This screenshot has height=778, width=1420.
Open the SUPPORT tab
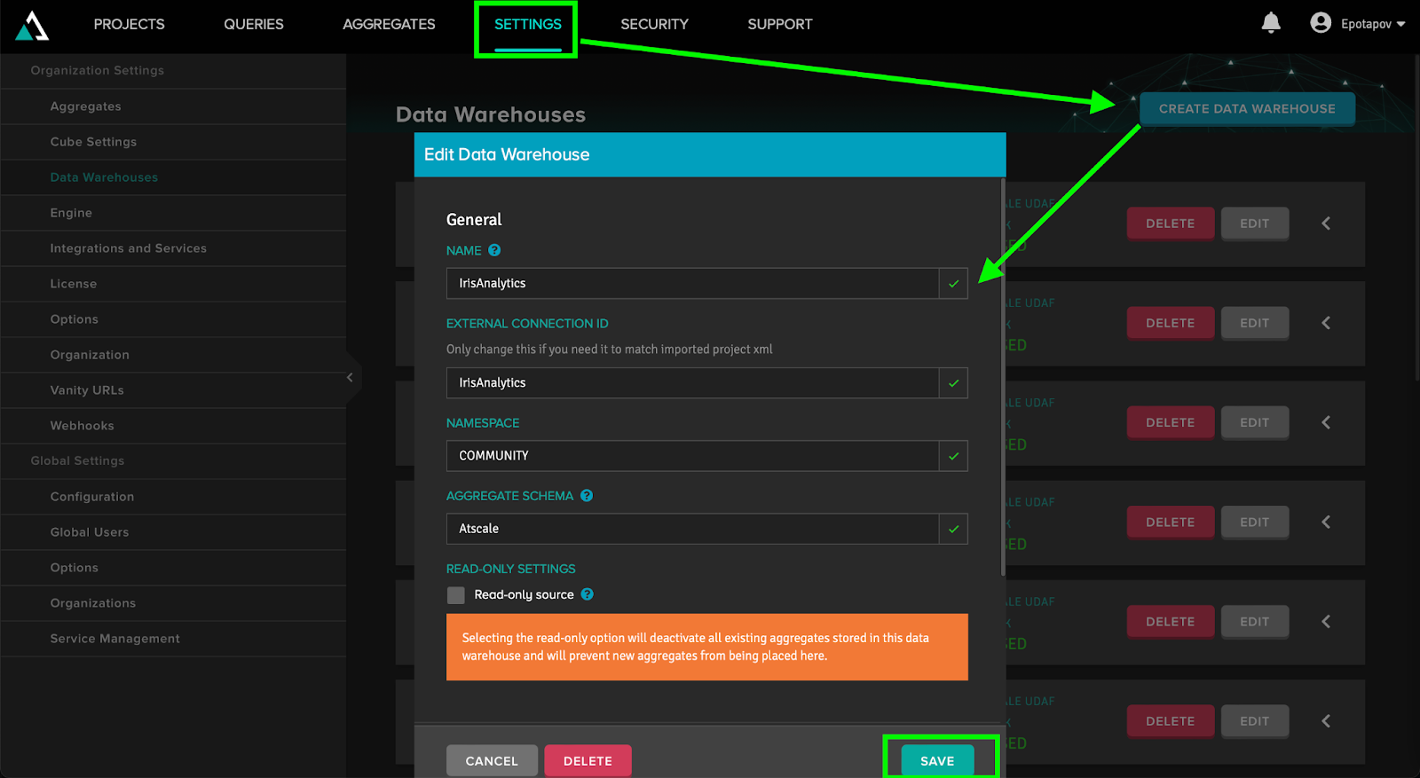780,25
